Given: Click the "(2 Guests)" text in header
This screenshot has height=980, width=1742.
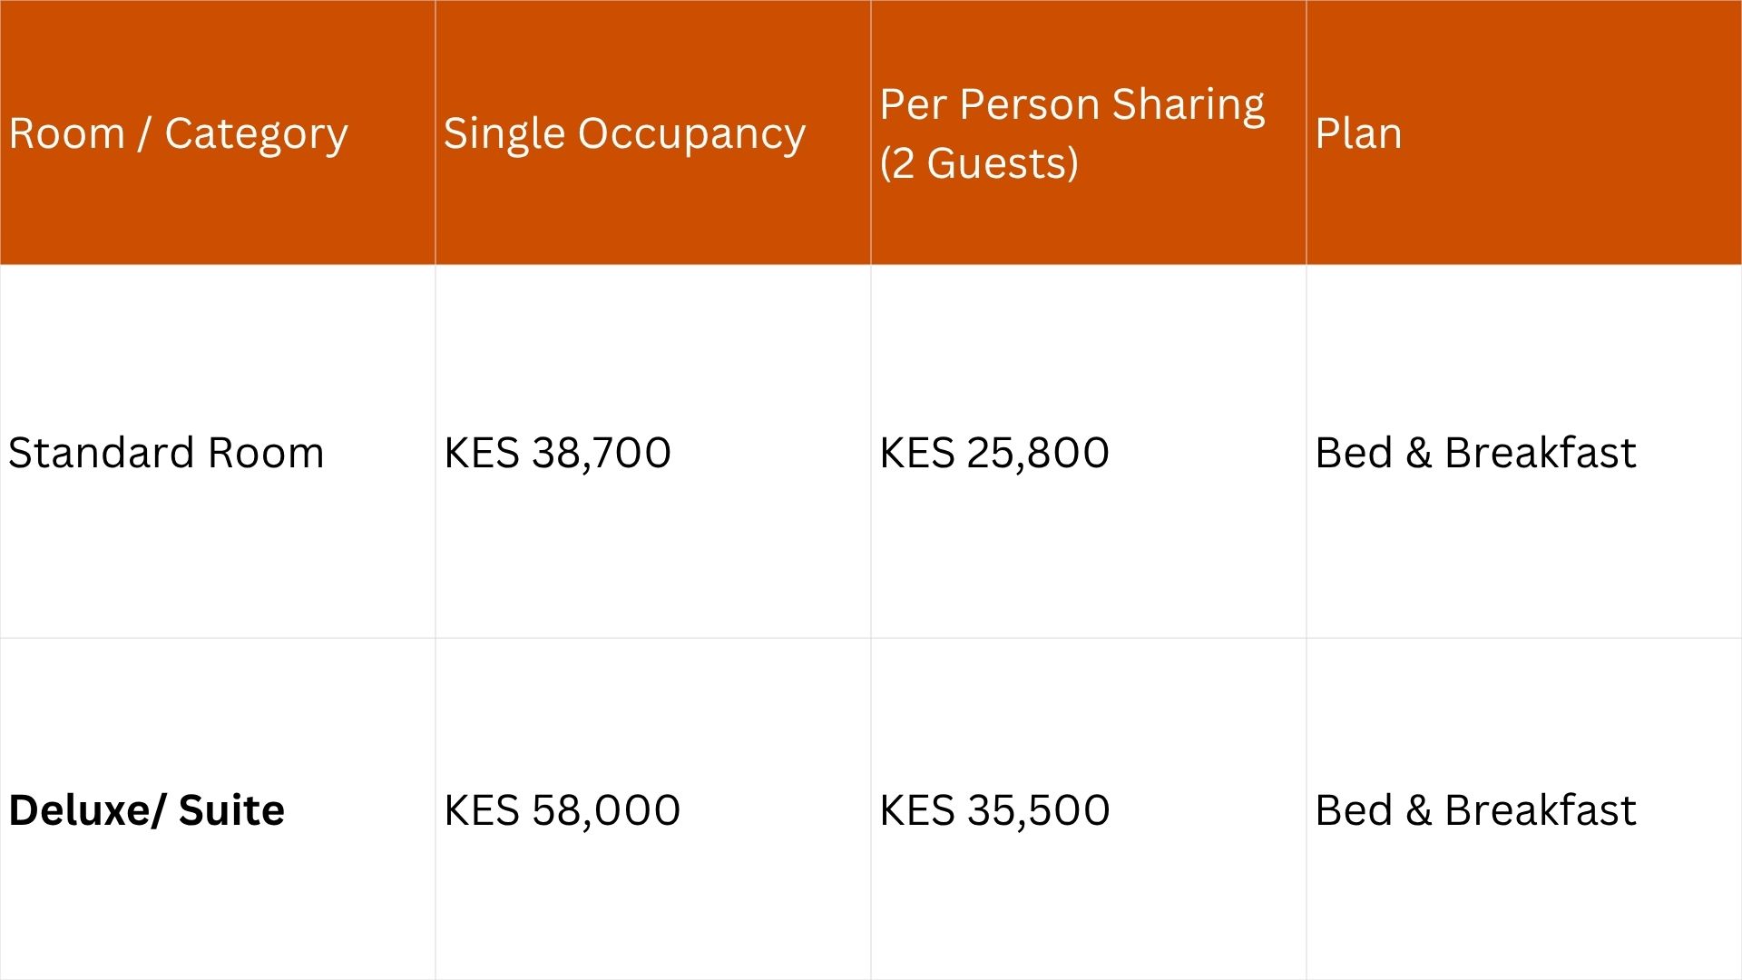Looking at the screenshot, I should tap(979, 163).
